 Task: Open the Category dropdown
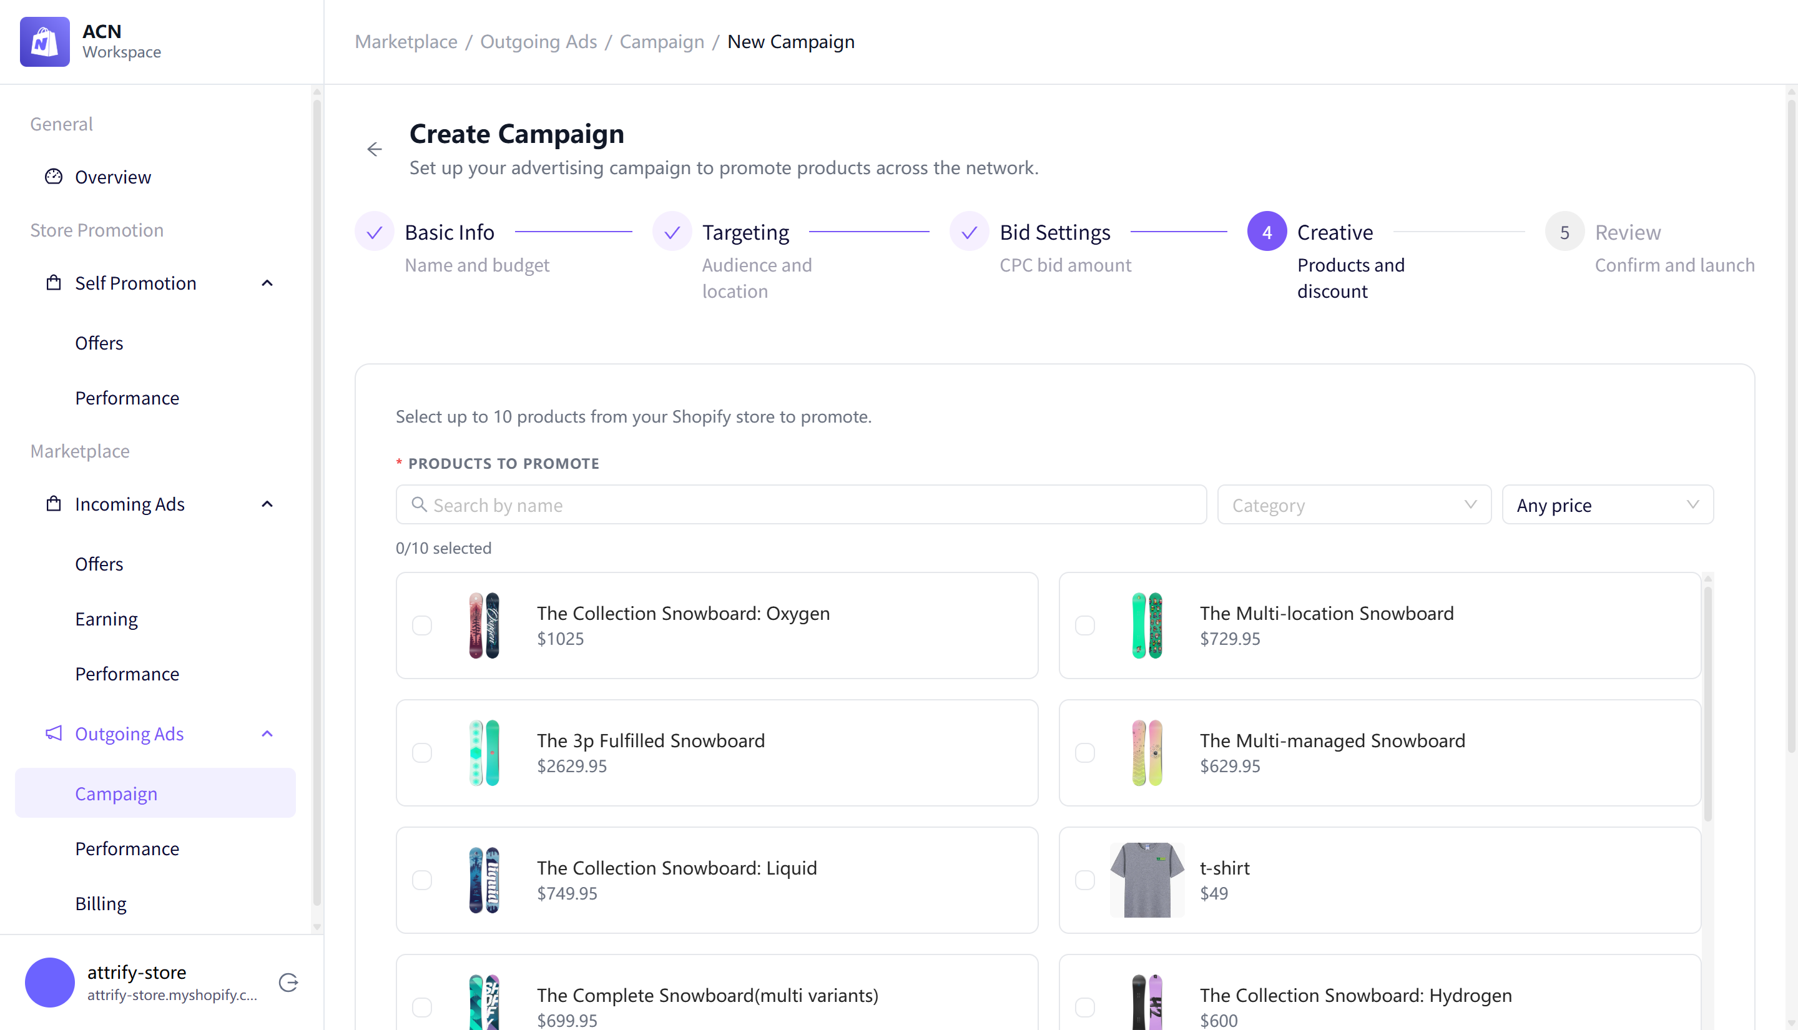1353,504
